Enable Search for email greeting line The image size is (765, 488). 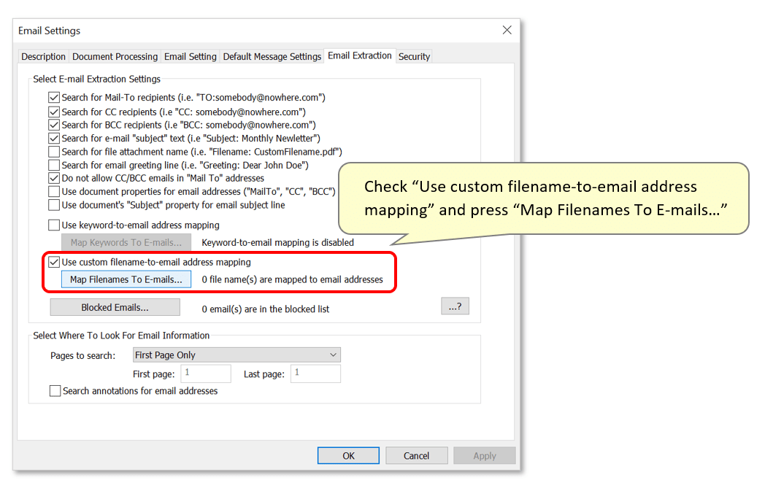(54, 166)
